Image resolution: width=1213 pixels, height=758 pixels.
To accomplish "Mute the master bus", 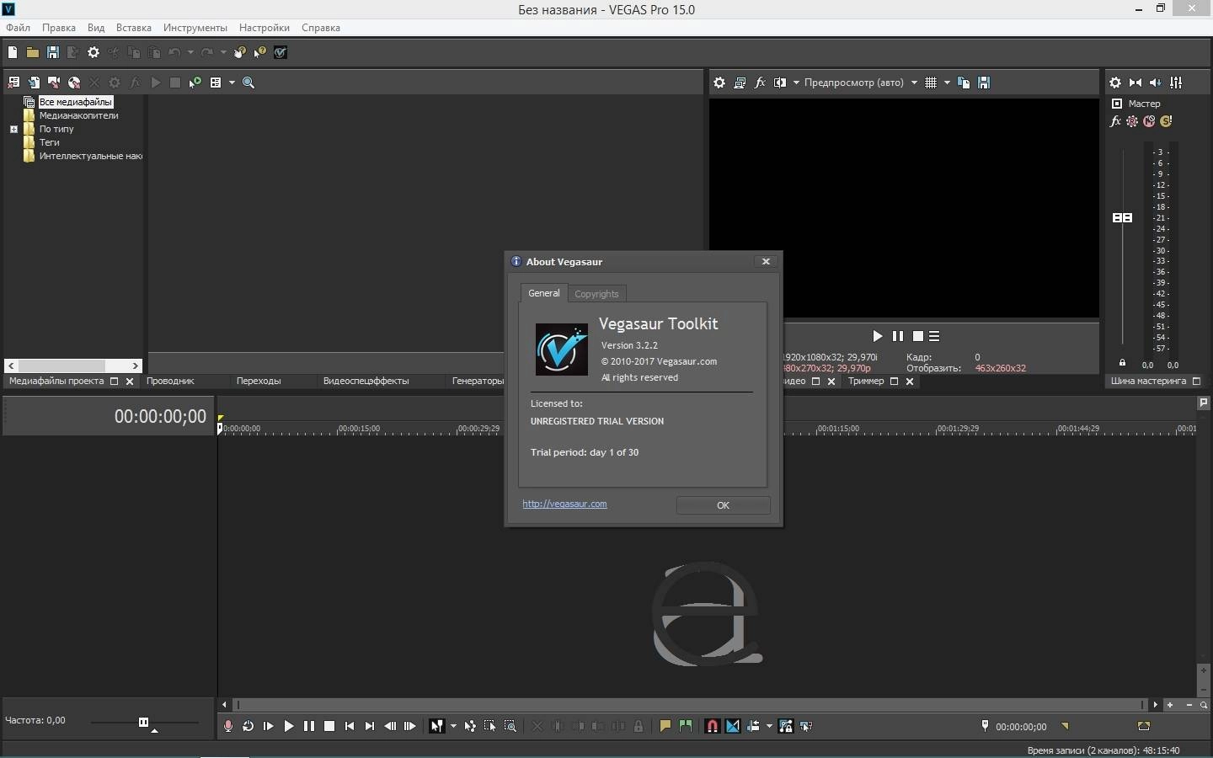I will pos(1149,121).
